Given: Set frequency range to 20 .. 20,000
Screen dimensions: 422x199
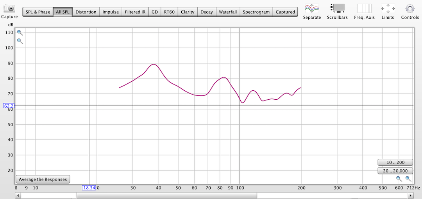Looking at the screenshot, I should click(x=395, y=171).
